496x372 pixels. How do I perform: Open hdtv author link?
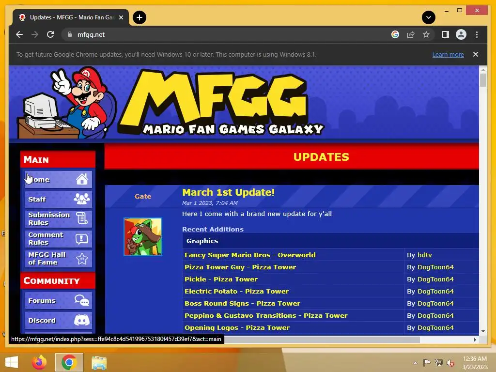point(424,255)
